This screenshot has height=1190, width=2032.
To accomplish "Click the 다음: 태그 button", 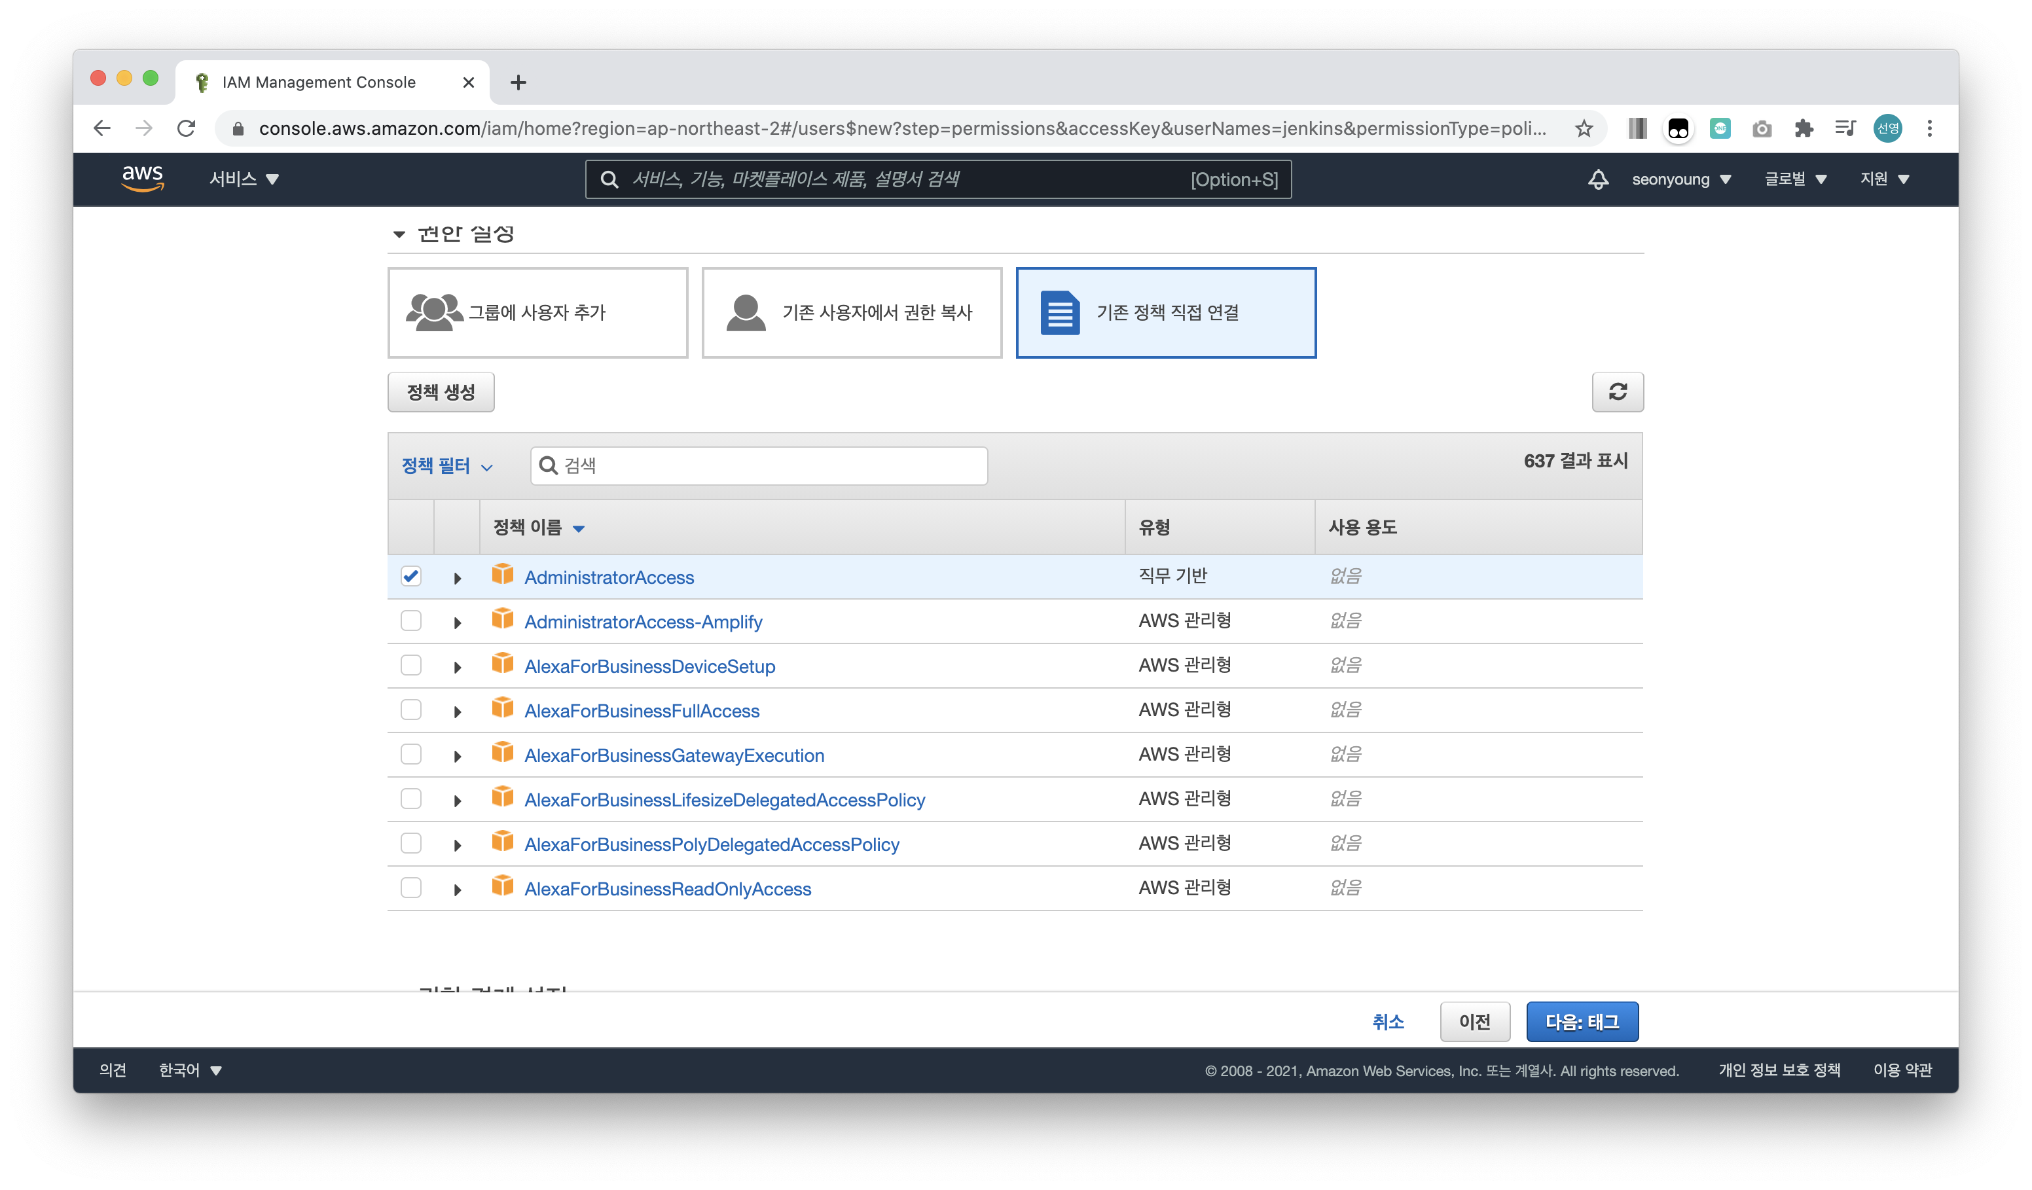I will [x=1581, y=1022].
